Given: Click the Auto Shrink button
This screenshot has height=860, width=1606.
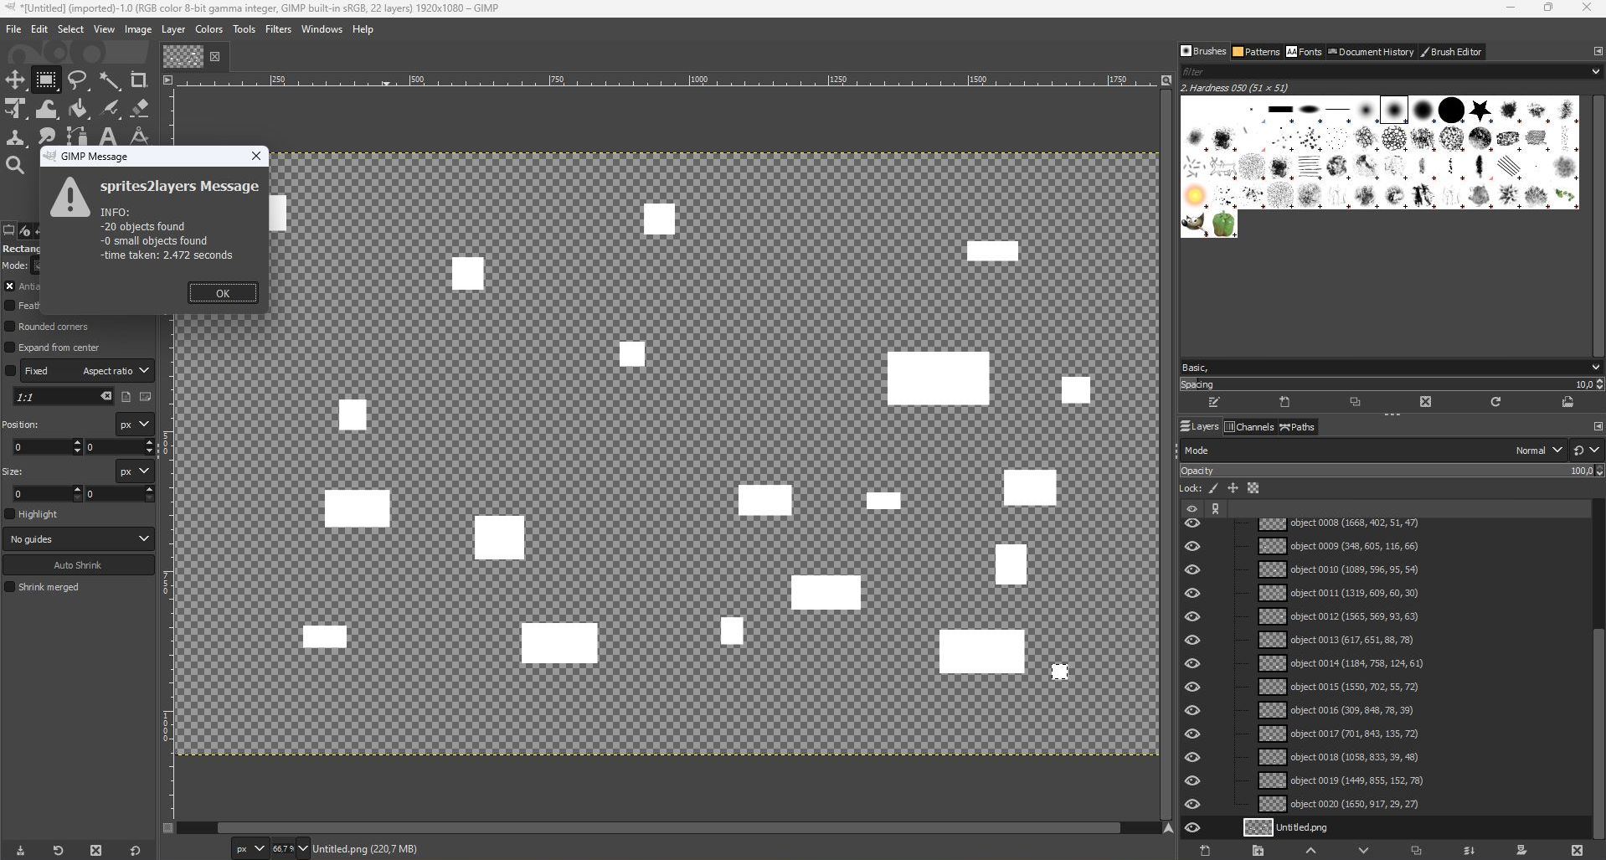Looking at the screenshot, I should (x=78, y=565).
